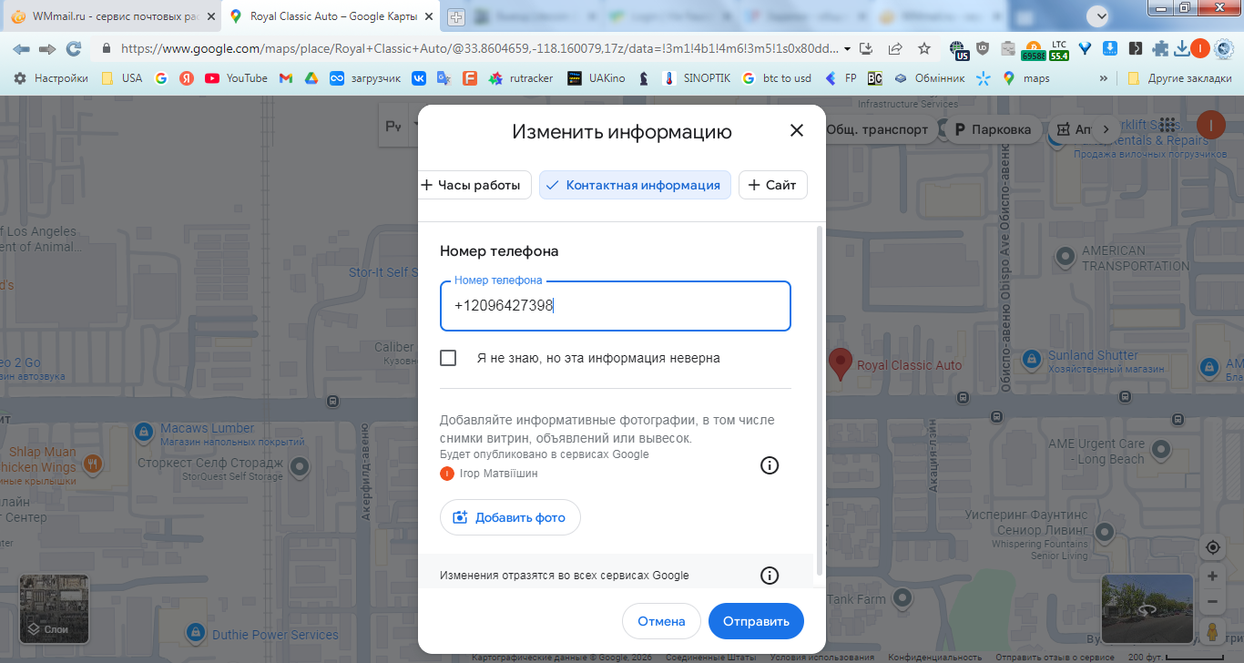1244x663 pixels.
Task: Click the install app icon in address bar
Action: [866, 48]
